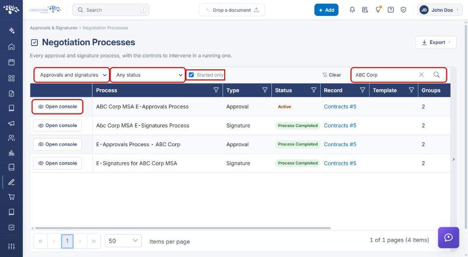
Task: Filter the Template column
Action: tap(411, 90)
